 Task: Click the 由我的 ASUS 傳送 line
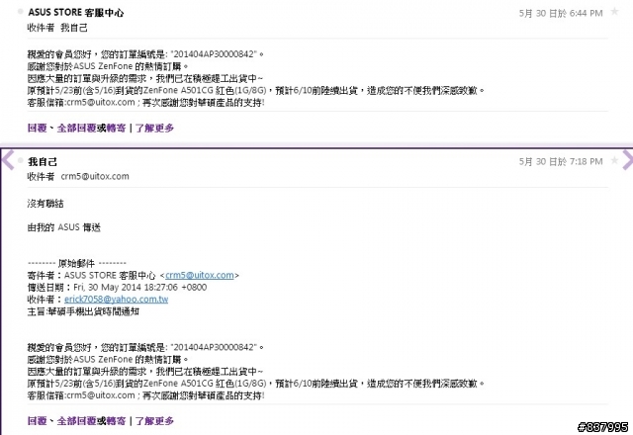pyautogui.click(x=63, y=227)
